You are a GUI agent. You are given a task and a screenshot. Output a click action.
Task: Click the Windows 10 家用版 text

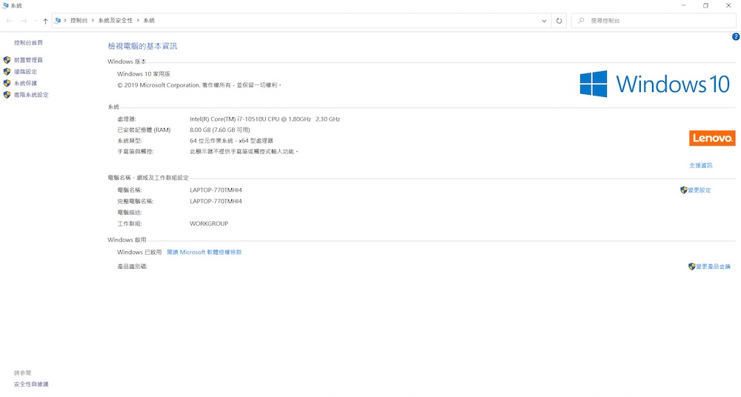(x=144, y=74)
